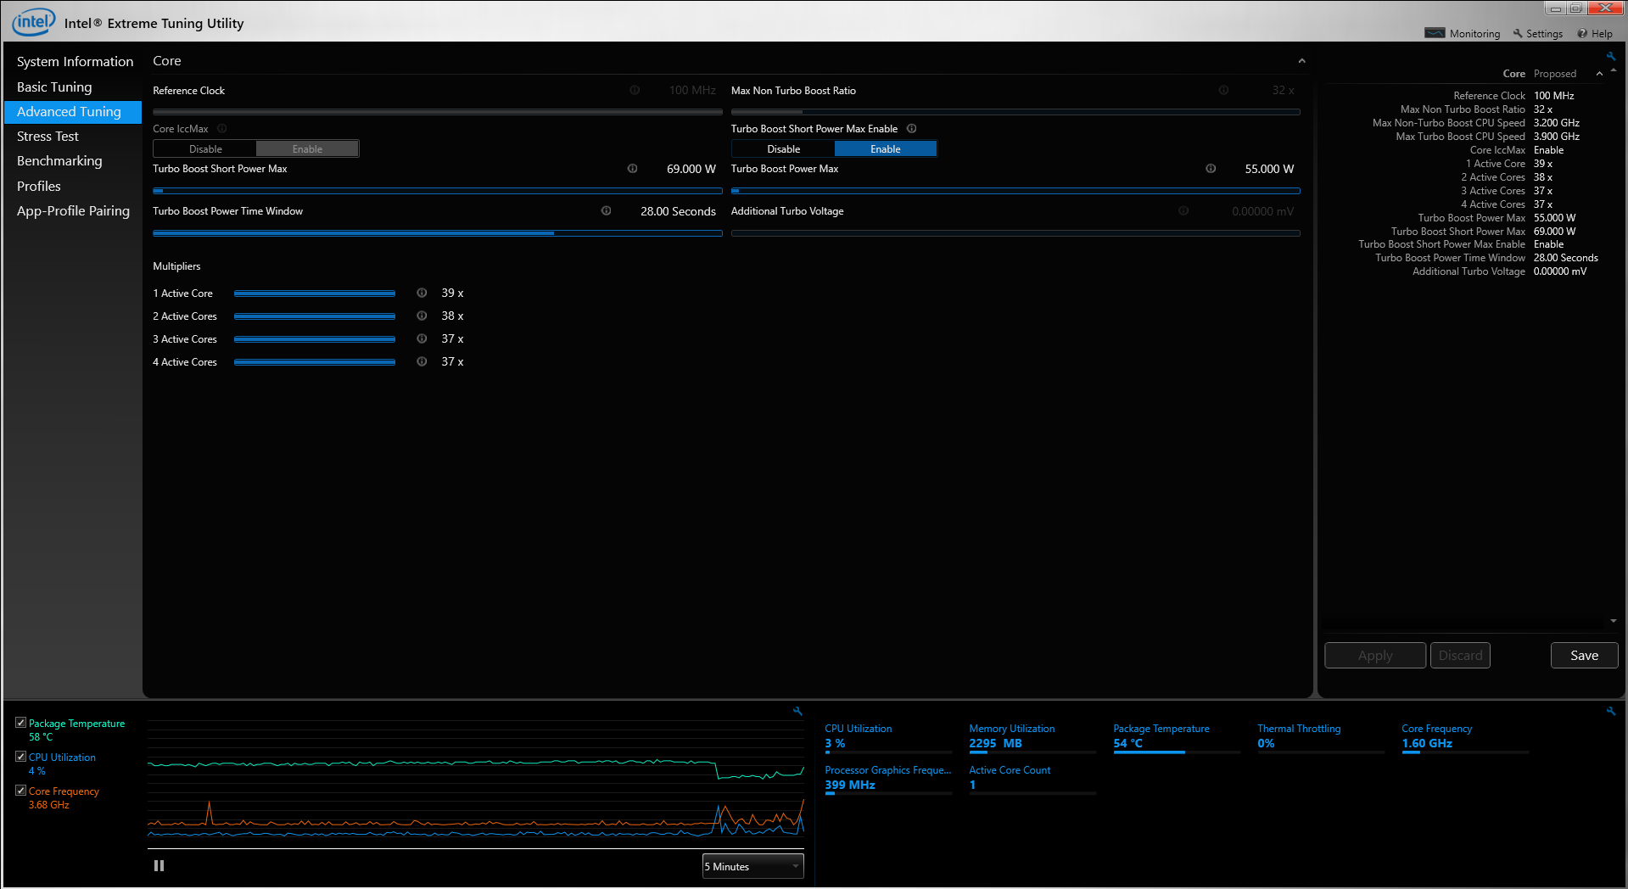Adjust 3 Active Cores multiplier slider
Viewport: 1628px width, 889px height.
tap(315, 339)
